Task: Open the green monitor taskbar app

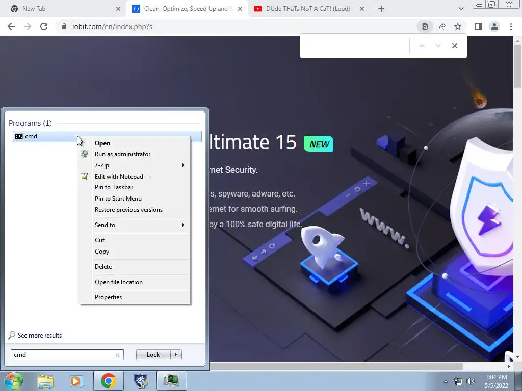Action: click(171, 381)
